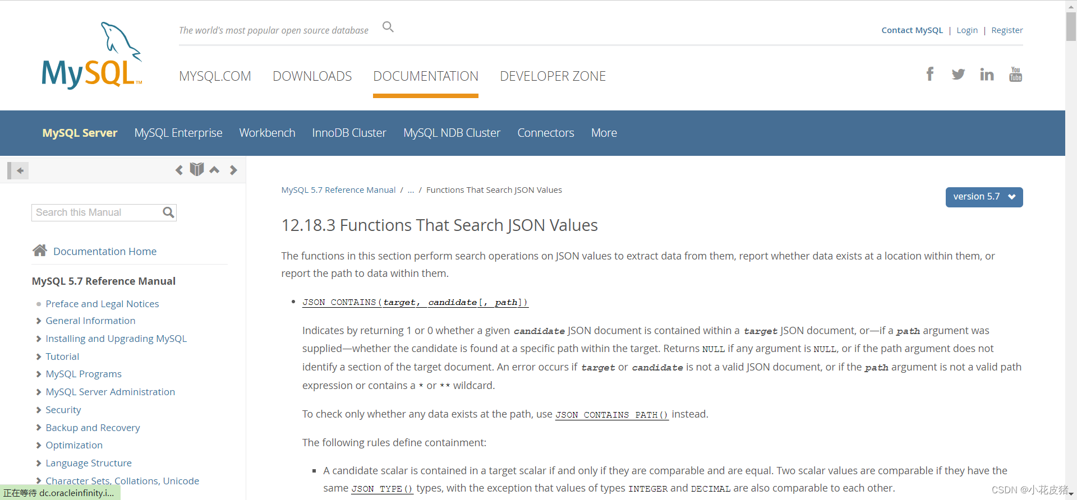Open the MYSQL.COM top menu
Screen dimensions: 1077x500
[x=215, y=76]
